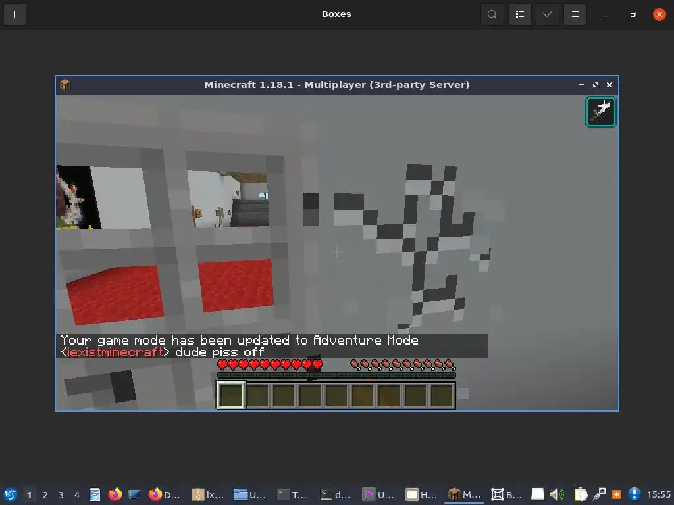This screenshot has height=505, width=674.
Task: Switch to the terminal d... taskbar window
Action: coord(335,494)
